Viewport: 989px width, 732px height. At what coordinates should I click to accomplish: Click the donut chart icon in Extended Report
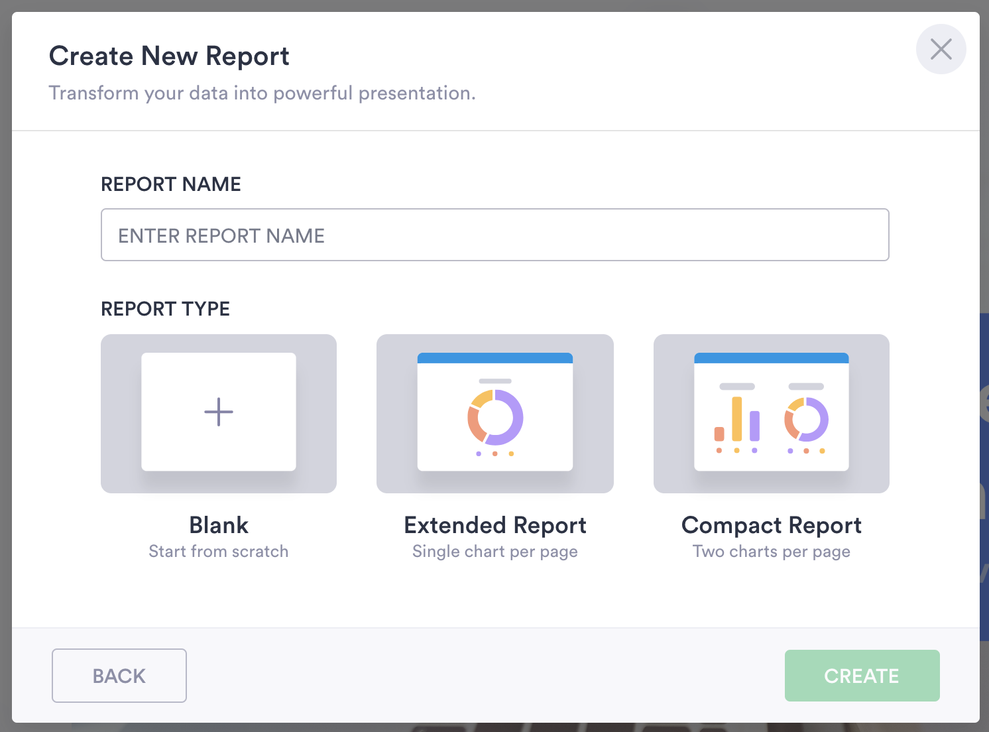click(x=495, y=418)
